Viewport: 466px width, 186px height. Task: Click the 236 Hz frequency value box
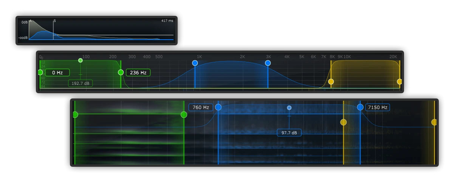(x=138, y=72)
